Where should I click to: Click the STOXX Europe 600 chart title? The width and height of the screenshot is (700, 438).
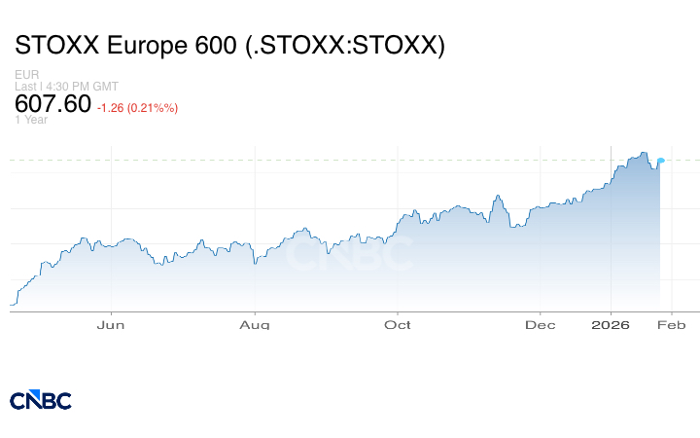tap(230, 46)
